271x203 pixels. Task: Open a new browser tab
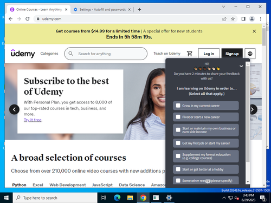click(139, 9)
